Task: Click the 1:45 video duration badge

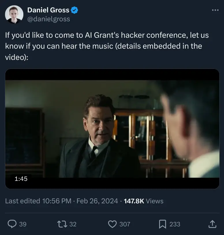Action: (x=21, y=179)
